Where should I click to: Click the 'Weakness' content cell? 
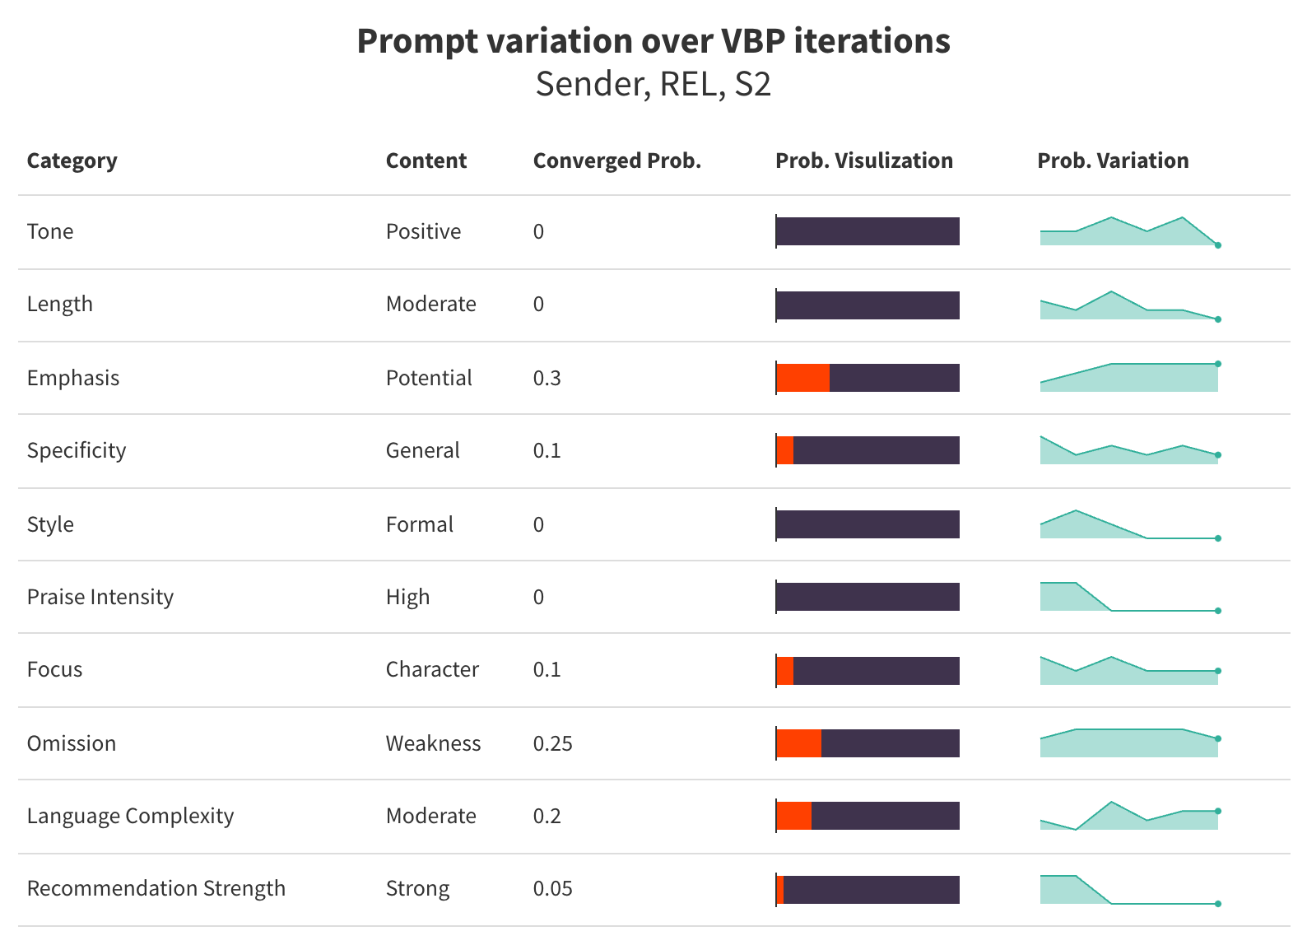coord(433,743)
